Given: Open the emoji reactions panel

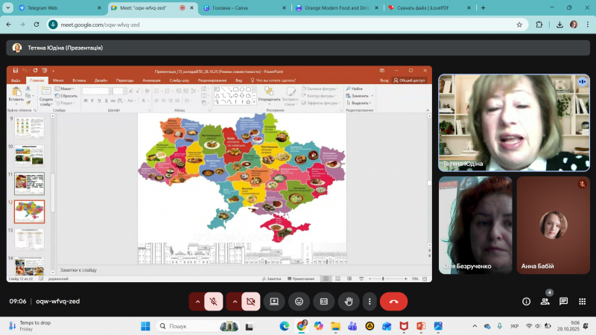Looking at the screenshot, I should point(299,301).
